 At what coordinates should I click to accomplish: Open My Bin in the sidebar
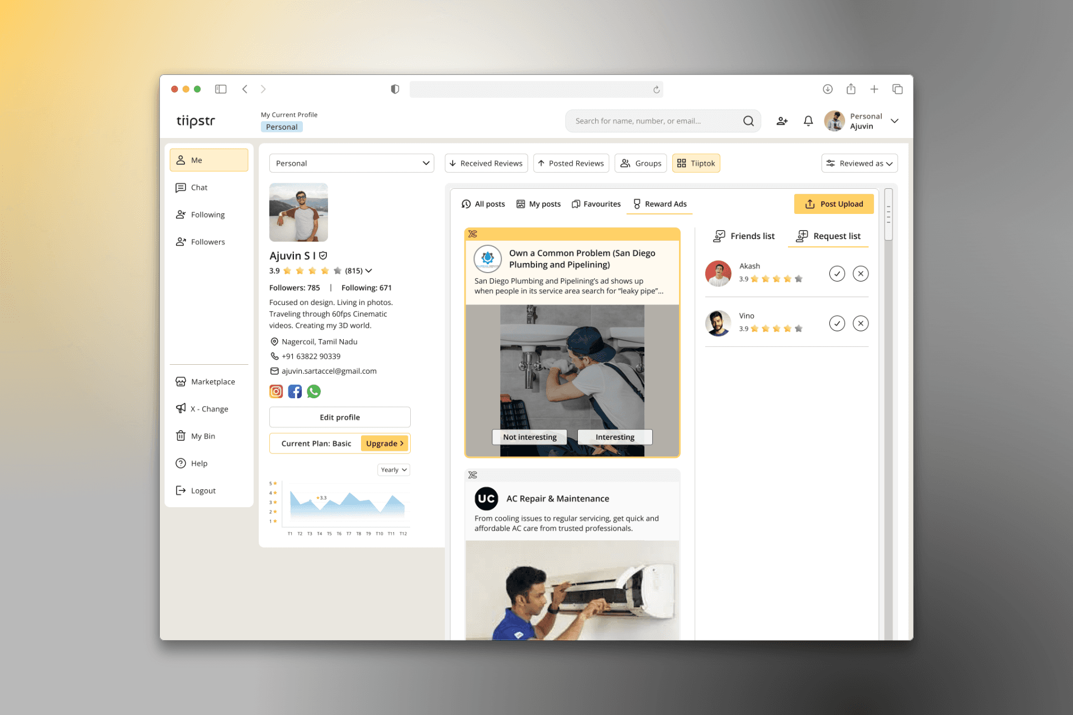pyautogui.click(x=202, y=436)
